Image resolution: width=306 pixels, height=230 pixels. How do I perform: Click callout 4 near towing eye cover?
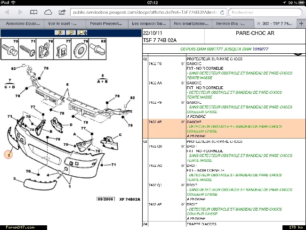(48, 175)
